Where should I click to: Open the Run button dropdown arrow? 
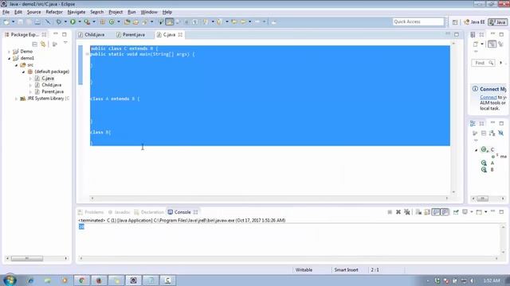[80, 21]
